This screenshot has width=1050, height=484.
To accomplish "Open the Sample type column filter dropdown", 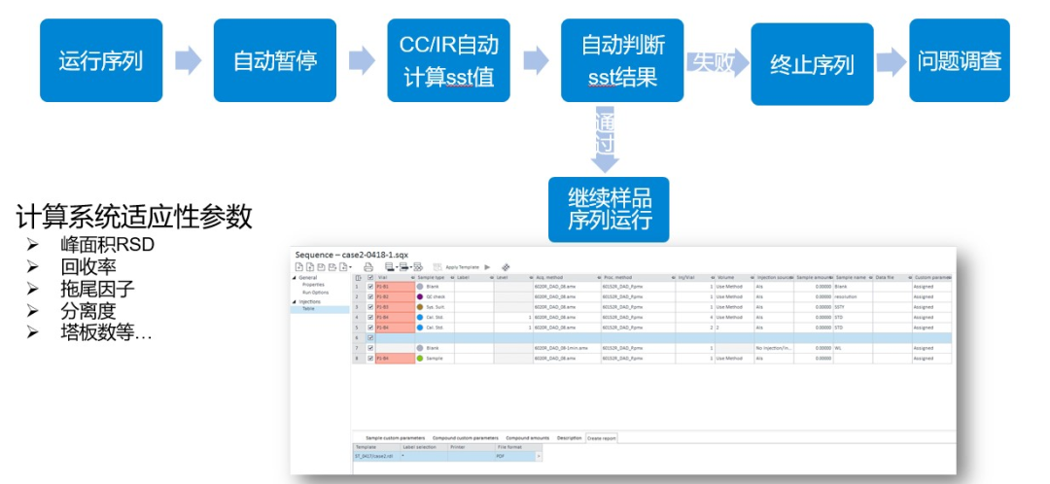I will click(452, 278).
